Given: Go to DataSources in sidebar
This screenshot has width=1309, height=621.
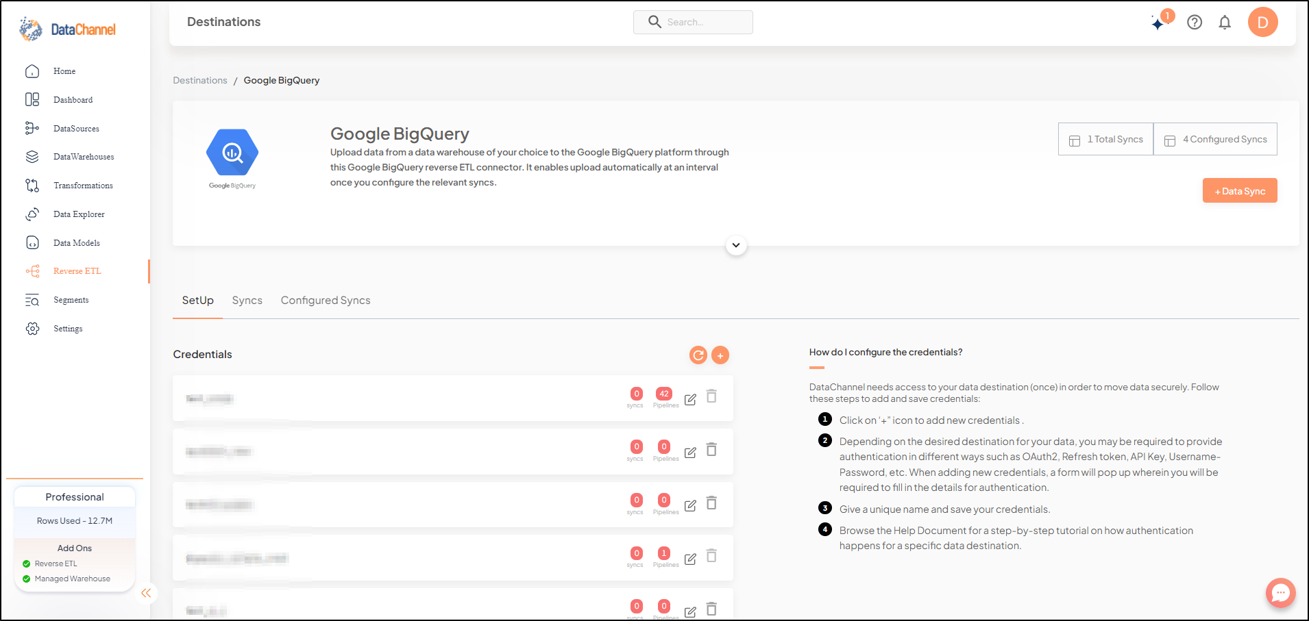Looking at the screenshot, I should click(76, 129).
